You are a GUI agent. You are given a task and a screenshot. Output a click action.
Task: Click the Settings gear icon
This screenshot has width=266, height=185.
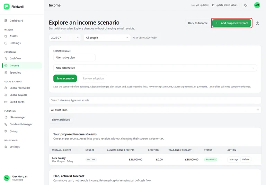(x=6, y=146)
